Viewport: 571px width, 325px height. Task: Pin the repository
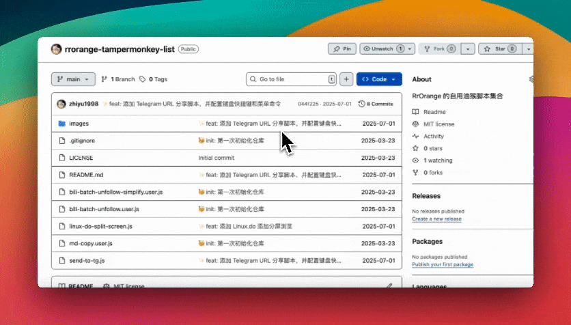[x=342, y=48]
